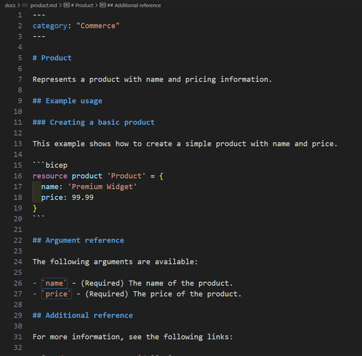Click line number 1 in the gutter

20,15
